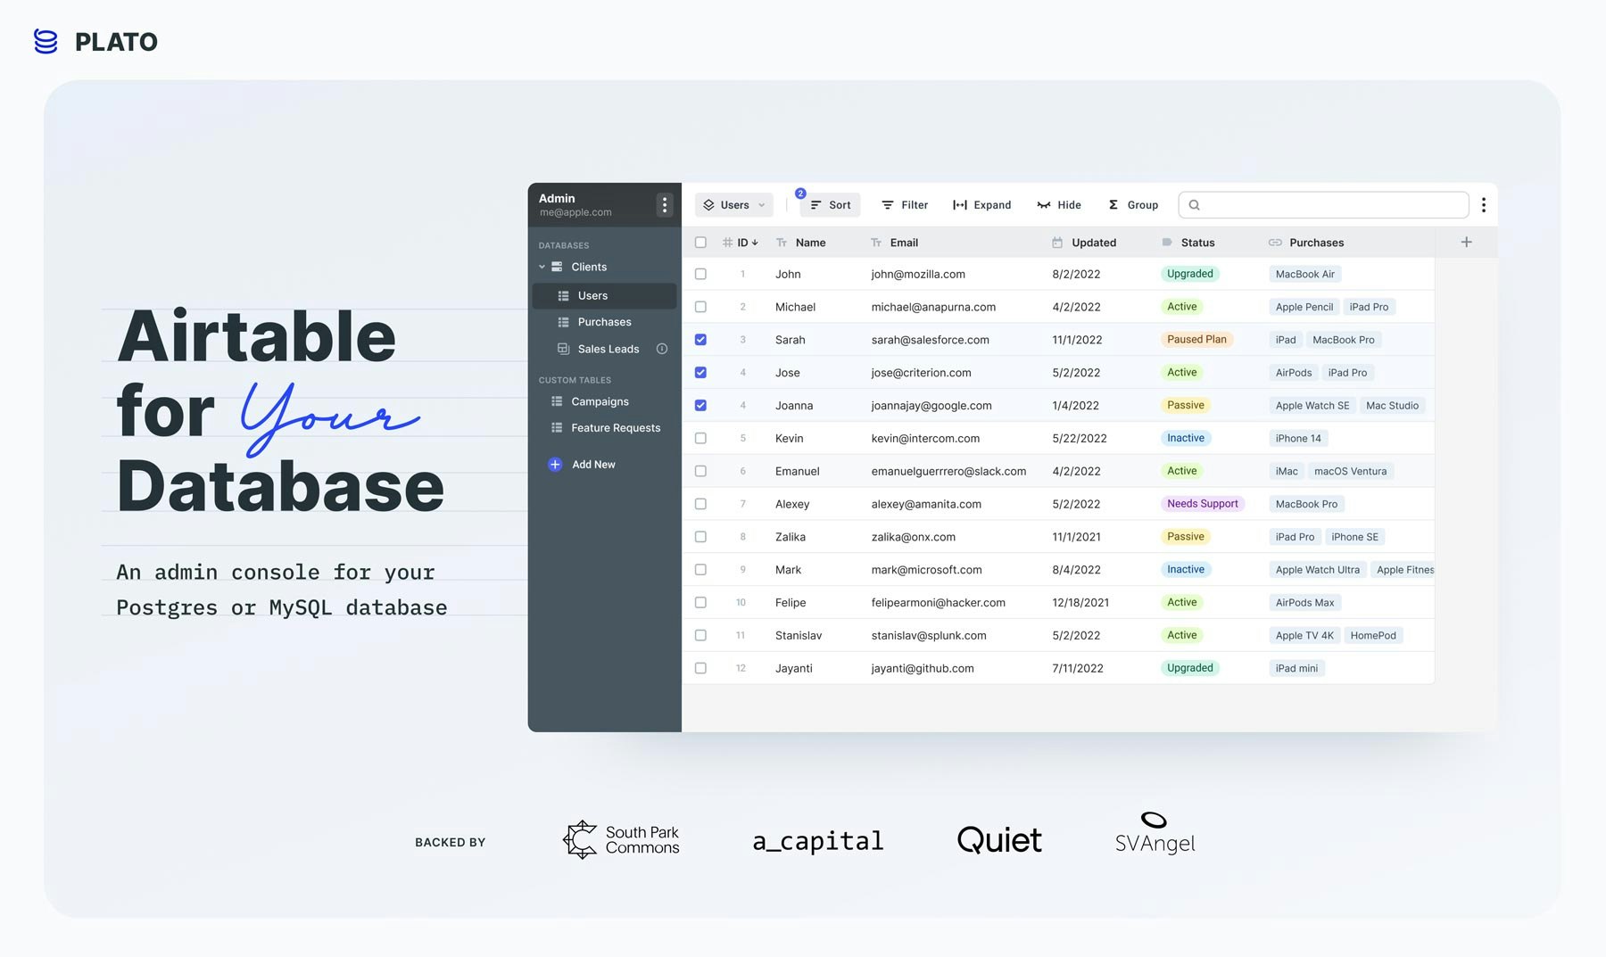The width and height of the screenshot is (1606, 957).
Task: Click the Group toolbar button
Action: (x=1133, y=205)
